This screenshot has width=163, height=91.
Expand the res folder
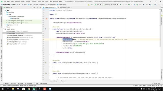(5, 27)
